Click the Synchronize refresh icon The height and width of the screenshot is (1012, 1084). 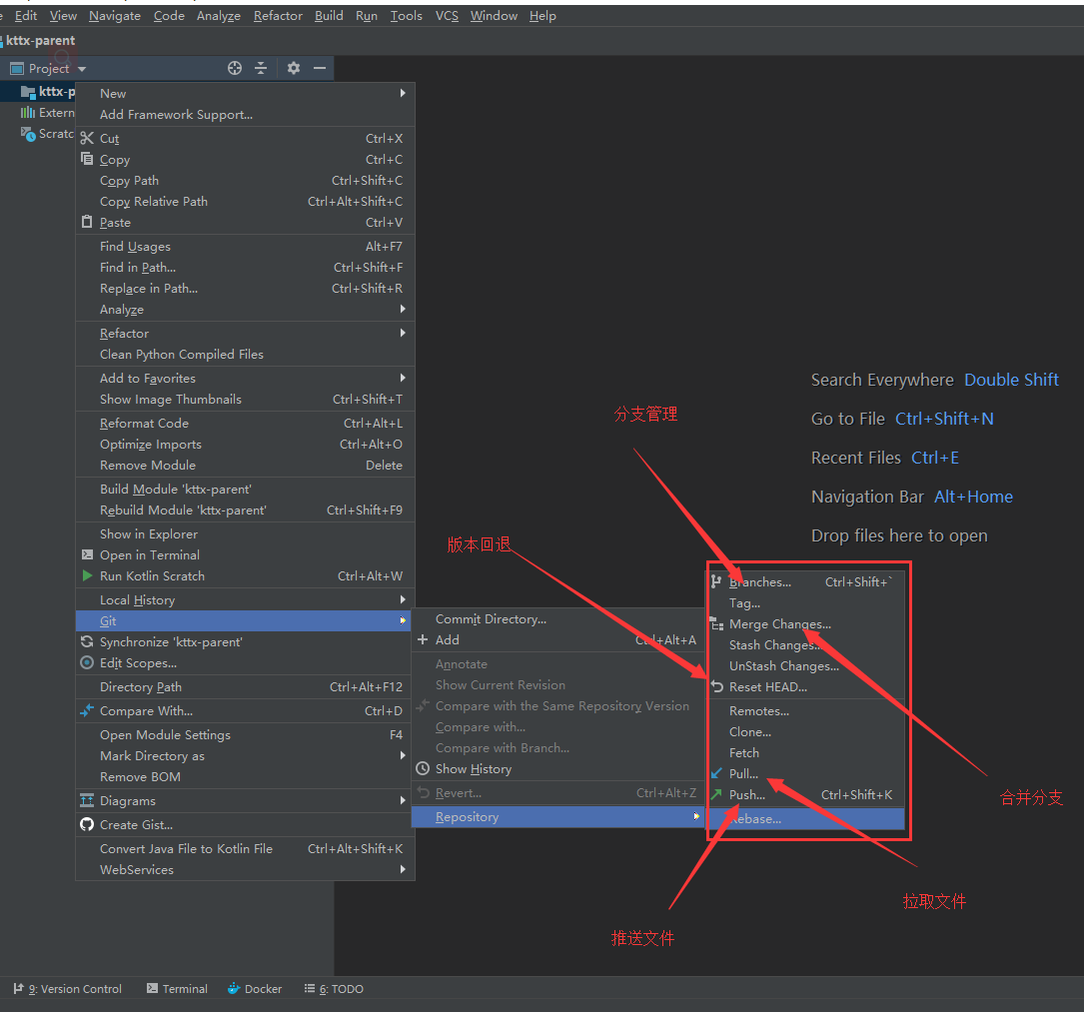pyautogui.click(x=87, y=641)
